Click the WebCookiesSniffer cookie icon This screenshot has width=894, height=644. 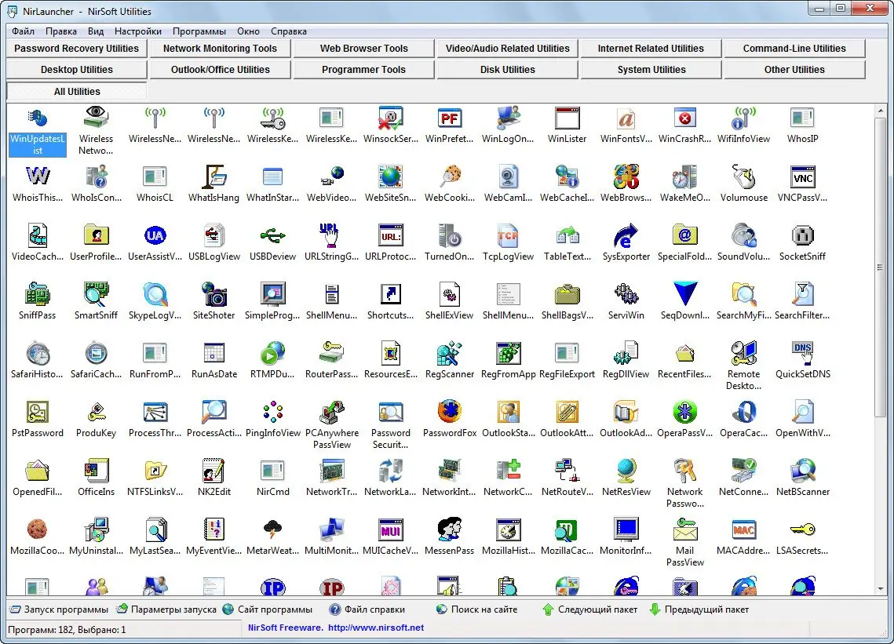point(449,176)
